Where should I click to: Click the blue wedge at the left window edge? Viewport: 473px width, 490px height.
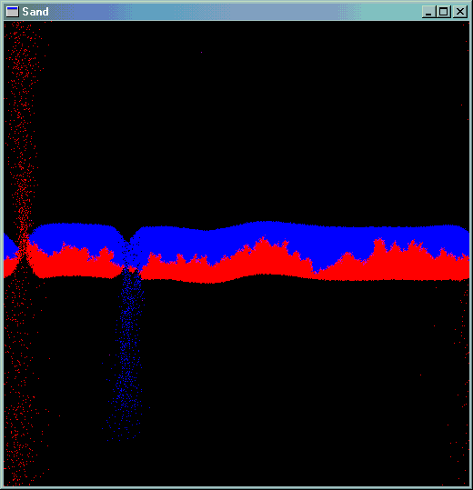(x=9, y=245)
